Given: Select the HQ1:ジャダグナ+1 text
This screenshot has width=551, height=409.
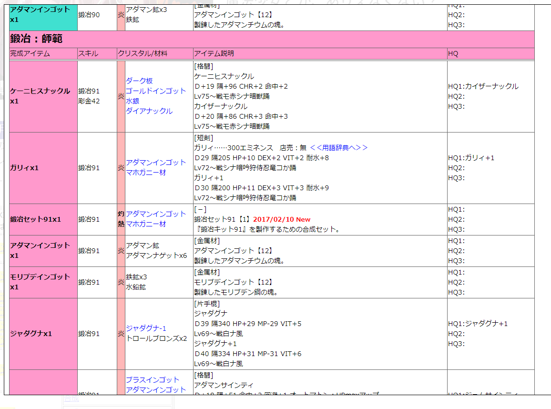Looking at the screenshot, I should click(478, 324).
